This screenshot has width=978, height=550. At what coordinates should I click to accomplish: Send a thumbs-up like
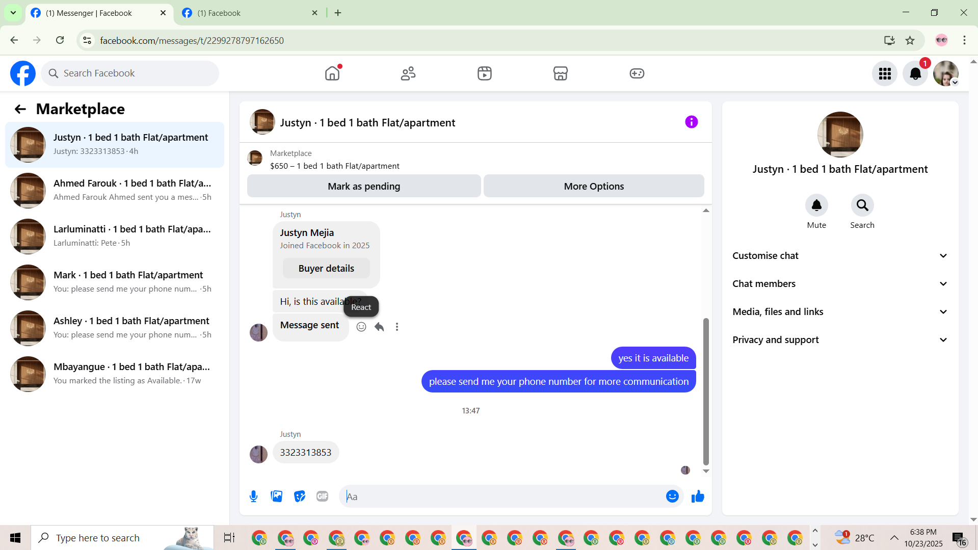pos(698,496)
